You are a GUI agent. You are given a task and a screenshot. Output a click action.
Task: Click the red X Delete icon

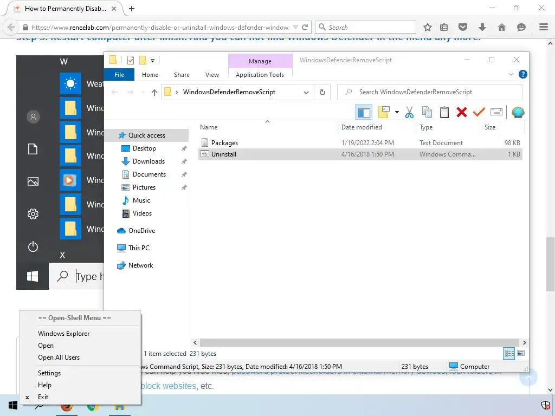(x=462, y=112)
